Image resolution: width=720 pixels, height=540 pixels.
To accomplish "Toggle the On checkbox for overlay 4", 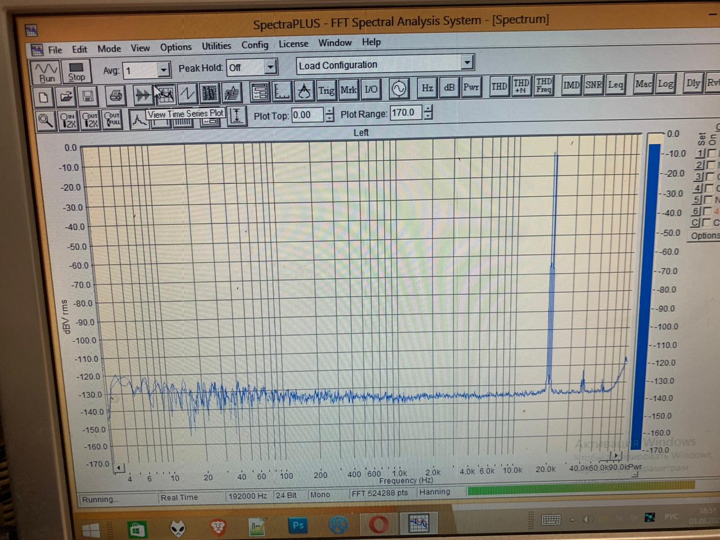I will point(708,188).
